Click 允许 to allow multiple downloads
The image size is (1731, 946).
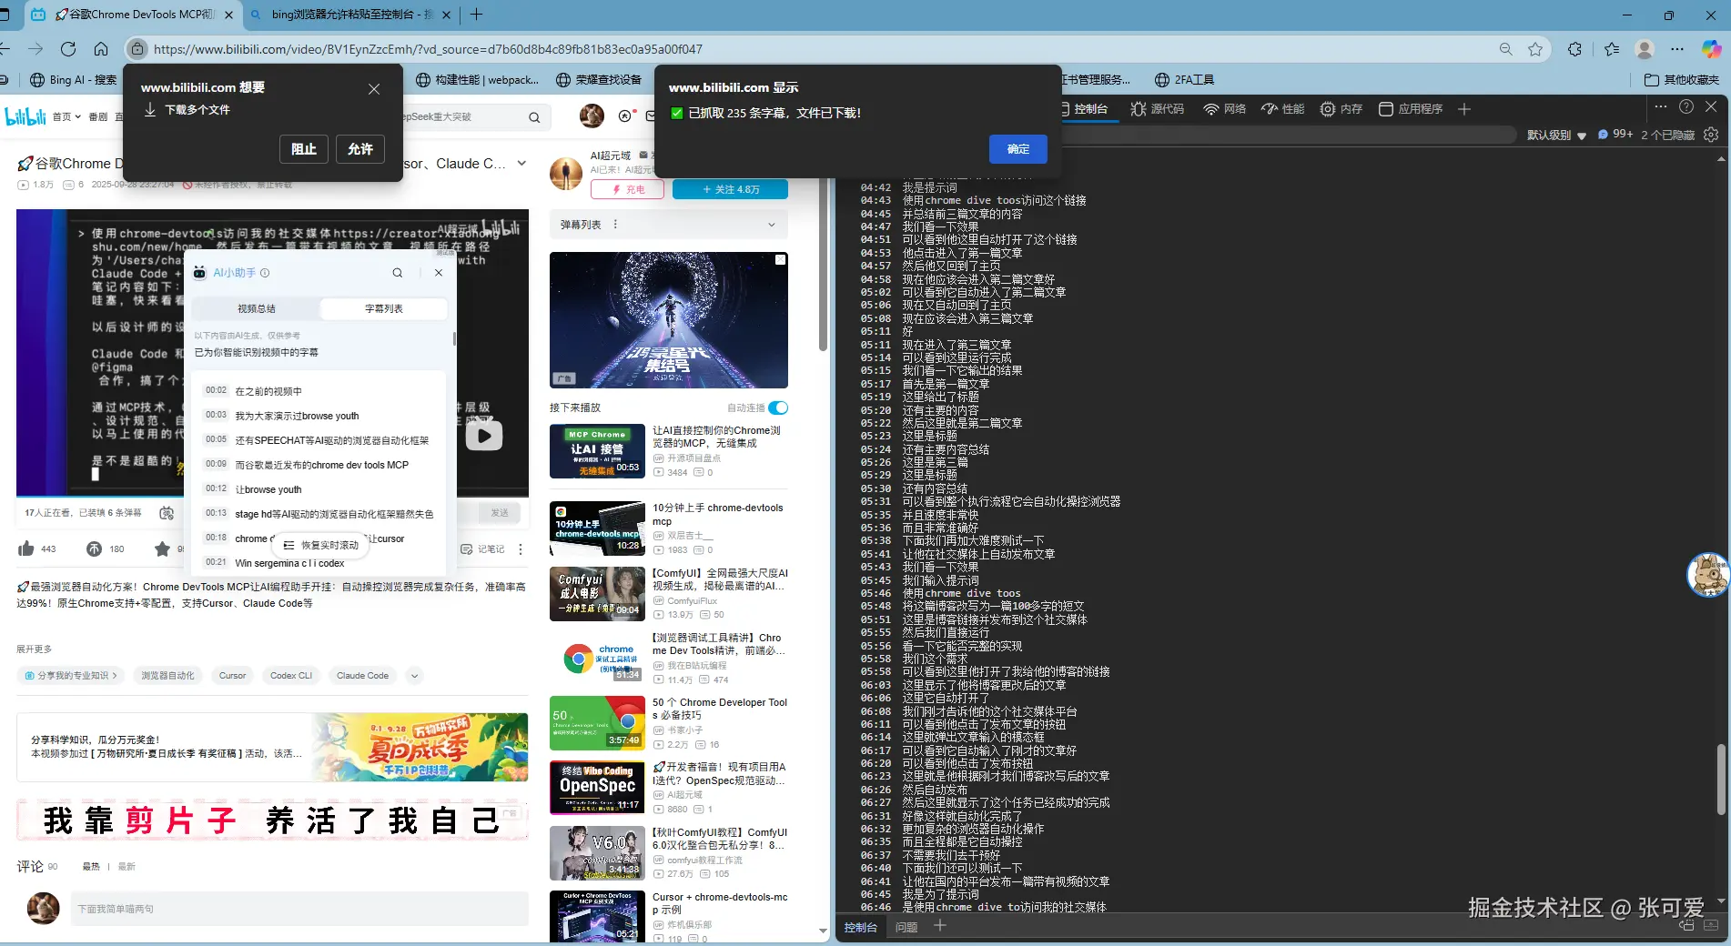point(360,149)
